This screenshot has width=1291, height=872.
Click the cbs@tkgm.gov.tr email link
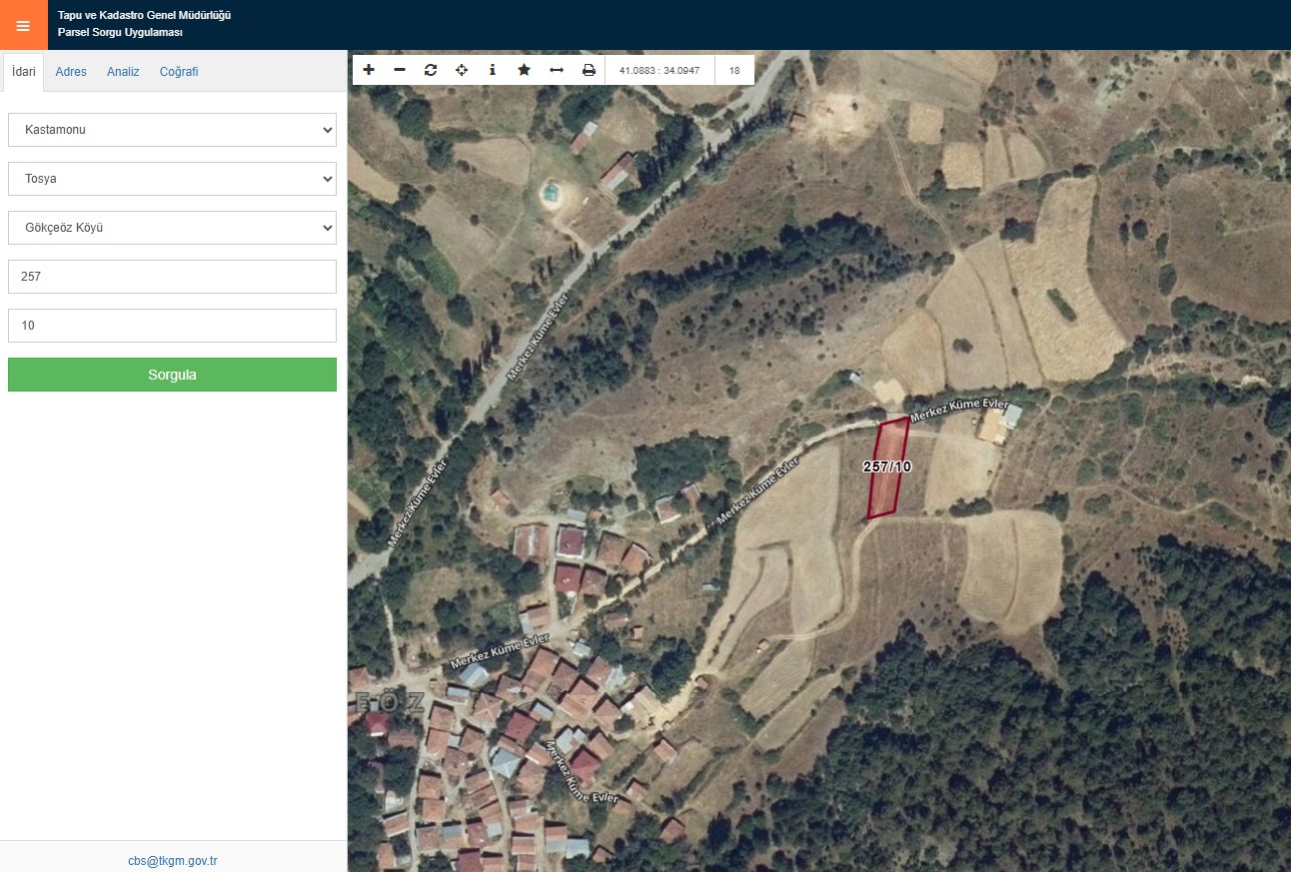point(173,860)
